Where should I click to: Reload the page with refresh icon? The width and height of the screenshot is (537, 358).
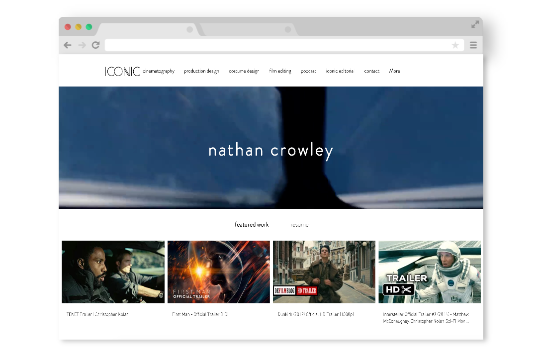click(x=95, y=45)
